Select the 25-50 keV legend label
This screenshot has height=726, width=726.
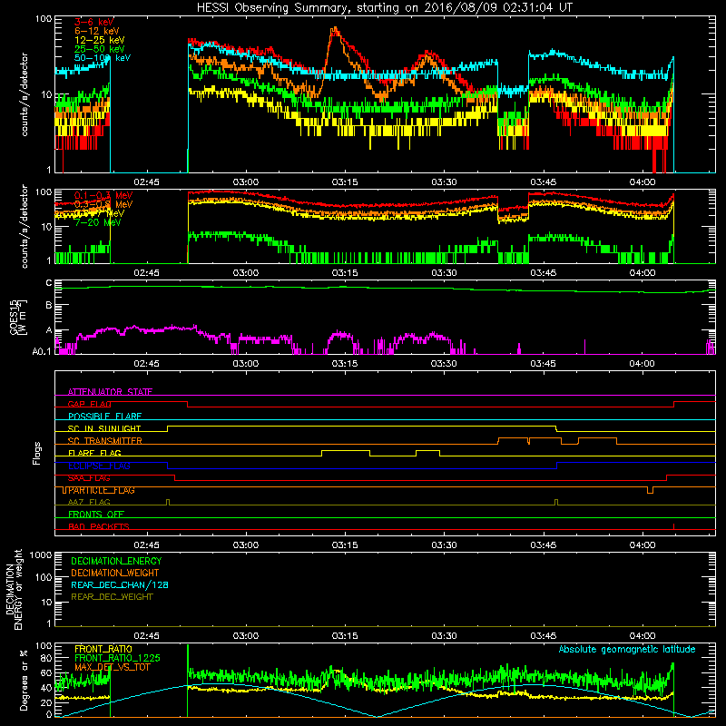(x=100, y=49)
